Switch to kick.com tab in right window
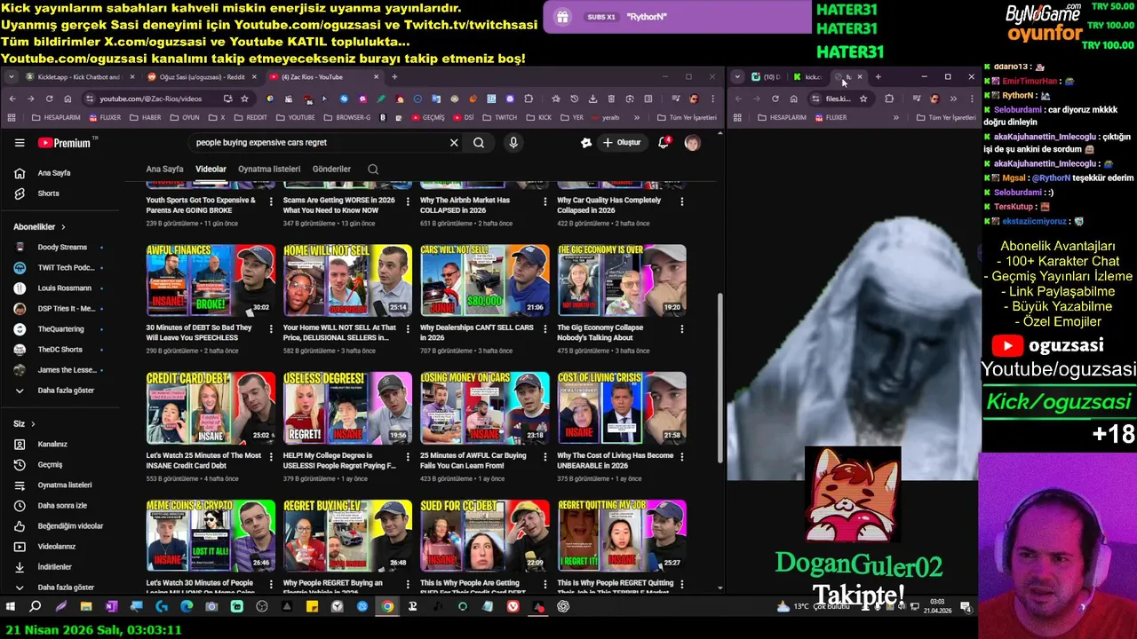Image resolution: width=1137 pixels, height=639 pixels. pyautogui.click(x=807, y=77)
